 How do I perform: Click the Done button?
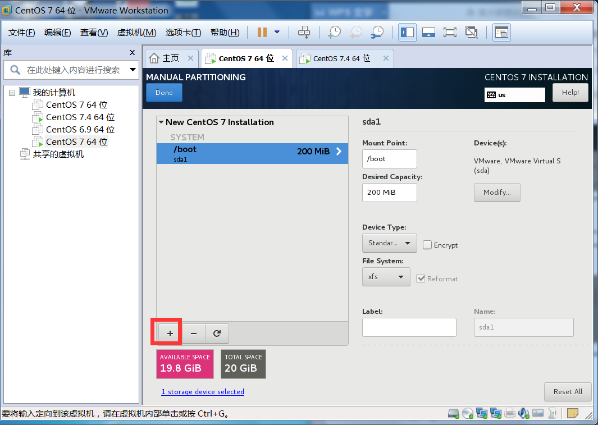coord(164,93)
